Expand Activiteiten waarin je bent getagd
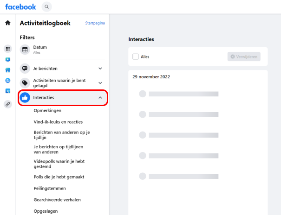 62,83
